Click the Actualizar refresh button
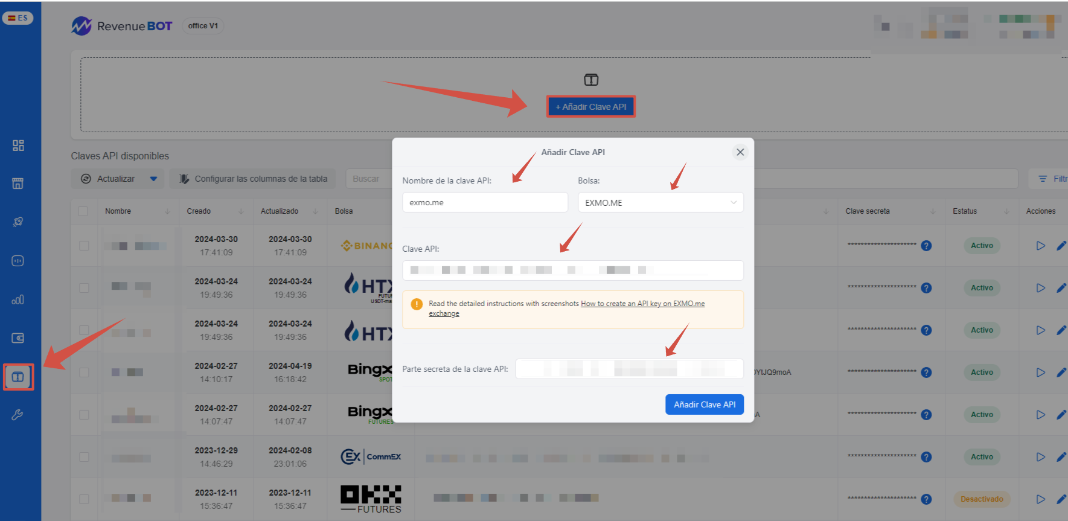The height and width of the screenshot is (521, 1068). [108, 179]
